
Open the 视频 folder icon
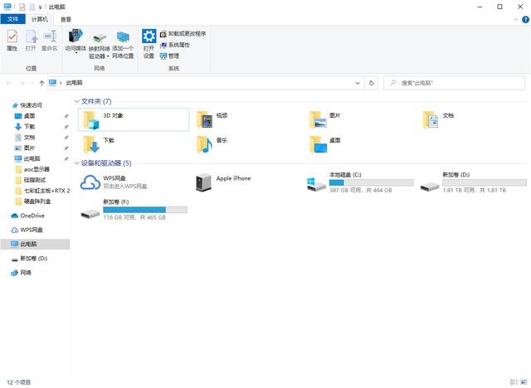coord(205,119)
